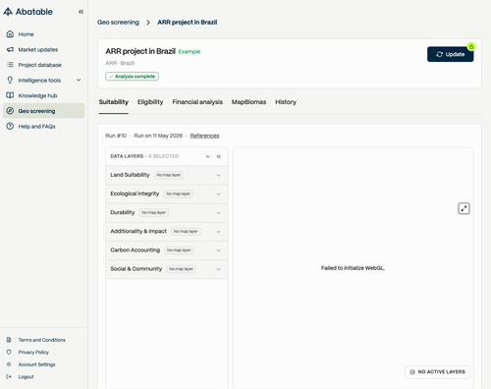Click the Geo screening compass icon

10,111
